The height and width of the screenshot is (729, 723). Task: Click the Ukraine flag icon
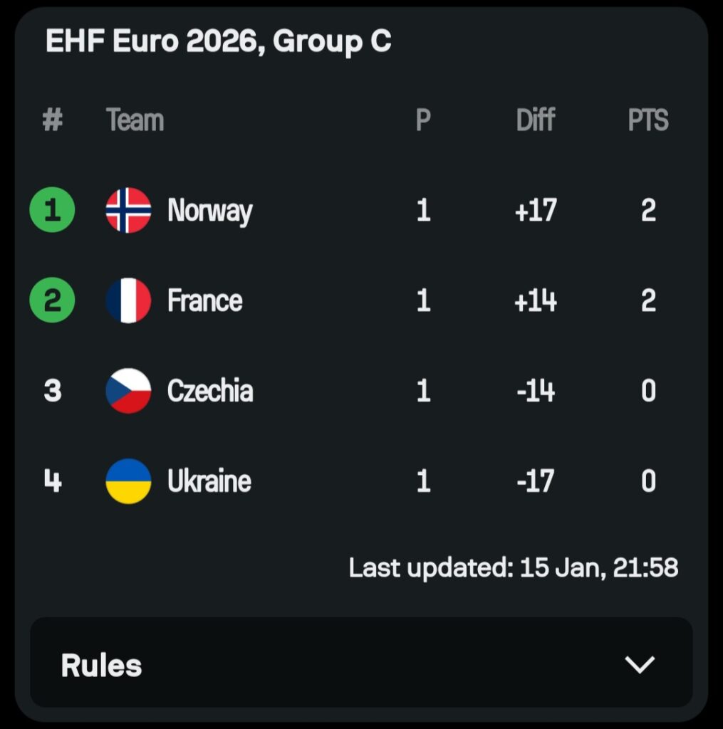click(128, 481)
